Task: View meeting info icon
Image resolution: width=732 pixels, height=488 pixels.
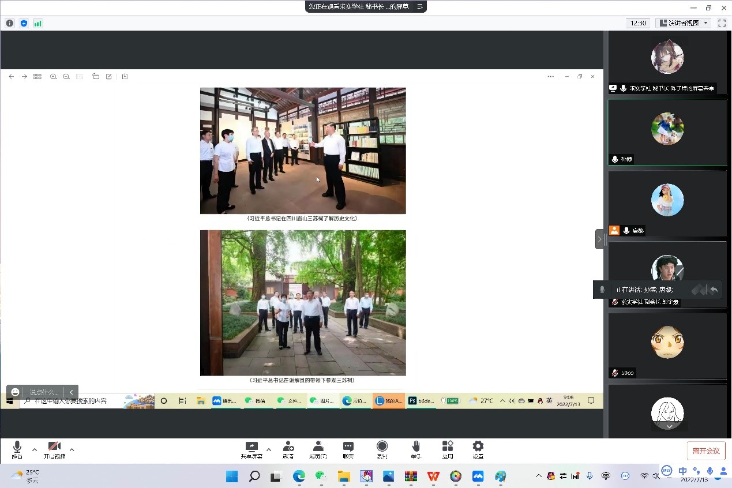Action: coord(10,23)
